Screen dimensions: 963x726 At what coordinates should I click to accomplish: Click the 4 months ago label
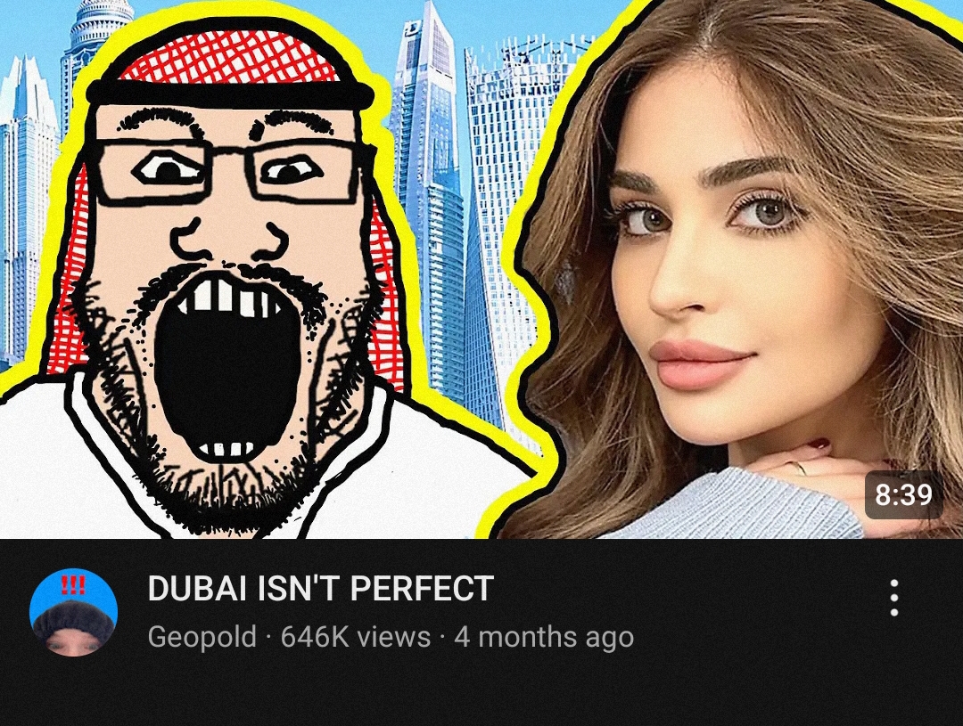point(544,636)
